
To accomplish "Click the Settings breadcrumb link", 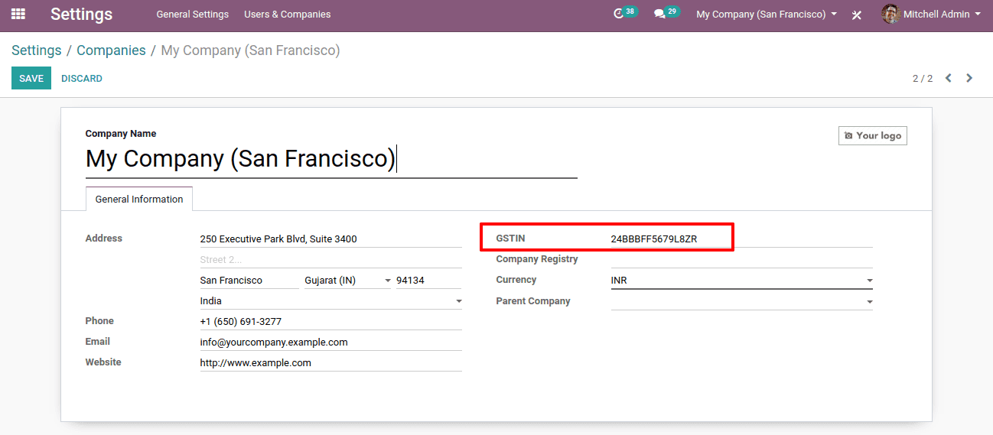I will [36, 50].
